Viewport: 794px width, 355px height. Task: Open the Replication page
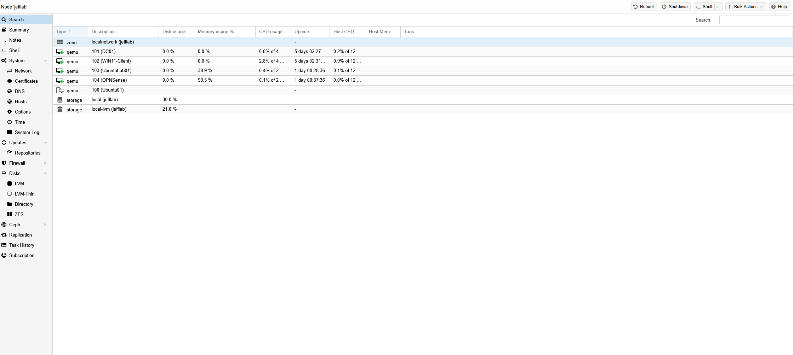click(x=26, y=235)
